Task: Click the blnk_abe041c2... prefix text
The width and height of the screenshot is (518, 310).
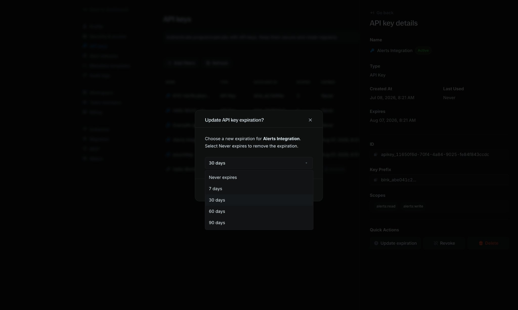Action: [399, 180]
